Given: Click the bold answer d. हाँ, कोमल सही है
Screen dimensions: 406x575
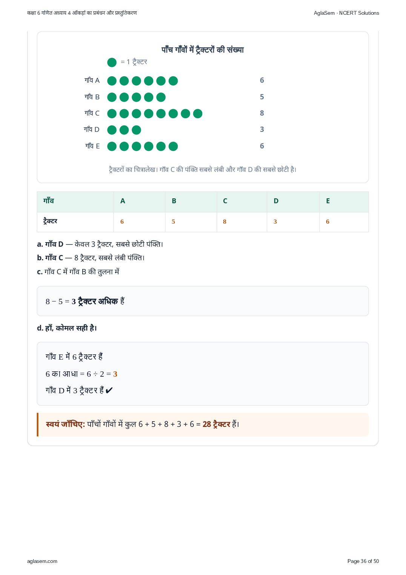Looking at the screenshot, I should tap(67, 328).
